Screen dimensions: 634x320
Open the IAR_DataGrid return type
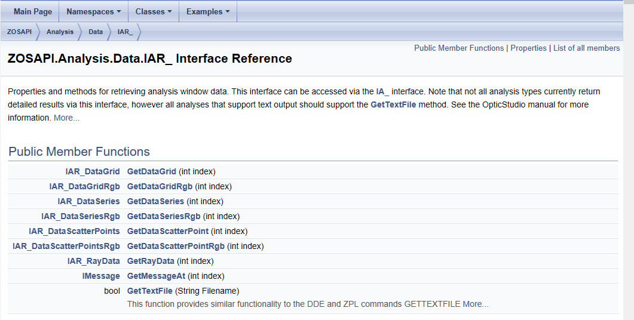click(x=93, y=171)
